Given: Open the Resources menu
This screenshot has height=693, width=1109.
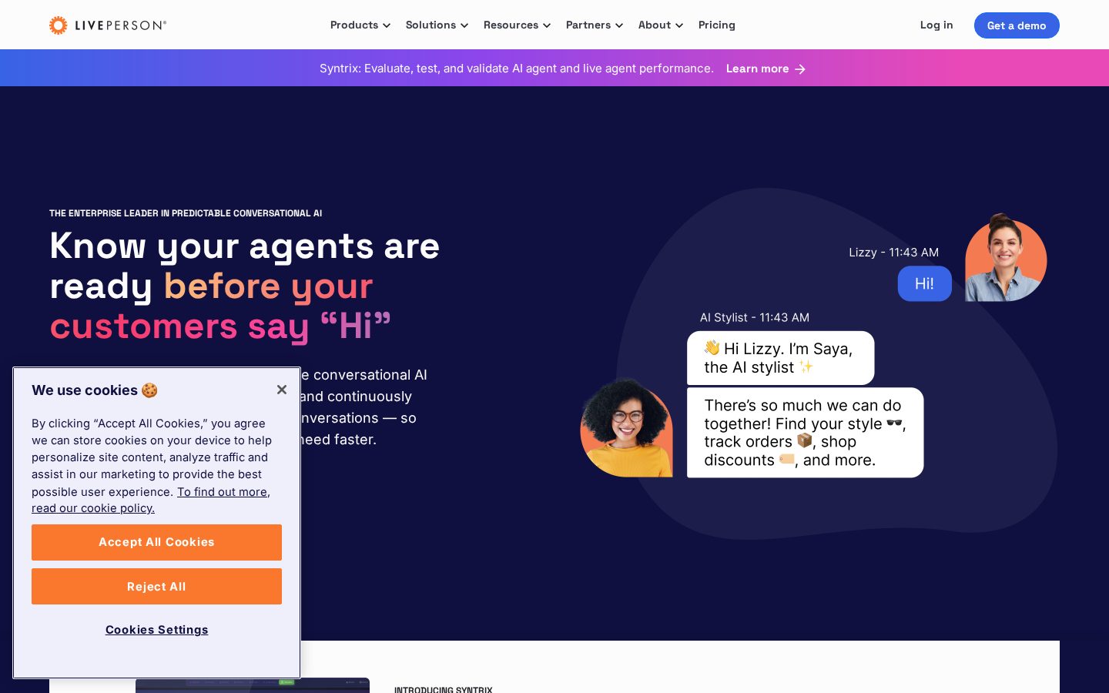Looking at the screenshot, I should (x=517, y=25).
